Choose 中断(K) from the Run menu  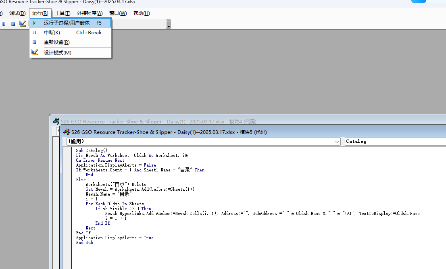[70, 32]
